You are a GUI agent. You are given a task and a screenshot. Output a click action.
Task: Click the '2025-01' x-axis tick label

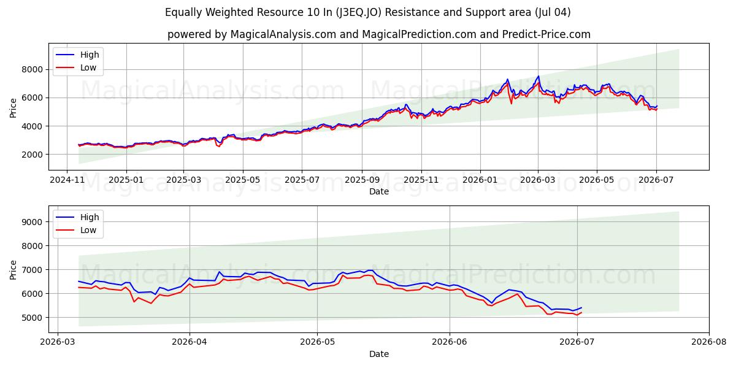coord(126,180)
